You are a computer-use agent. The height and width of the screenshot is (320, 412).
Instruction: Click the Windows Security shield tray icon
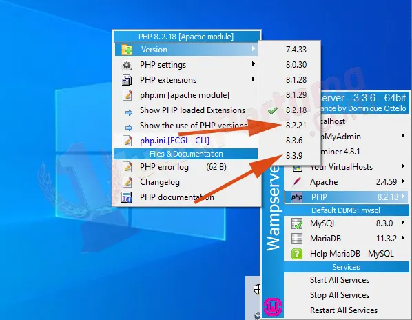point(257,289)
